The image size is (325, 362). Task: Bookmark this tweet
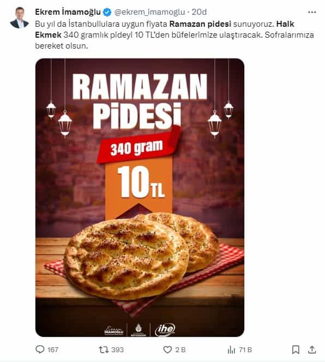tap(296, 349)
